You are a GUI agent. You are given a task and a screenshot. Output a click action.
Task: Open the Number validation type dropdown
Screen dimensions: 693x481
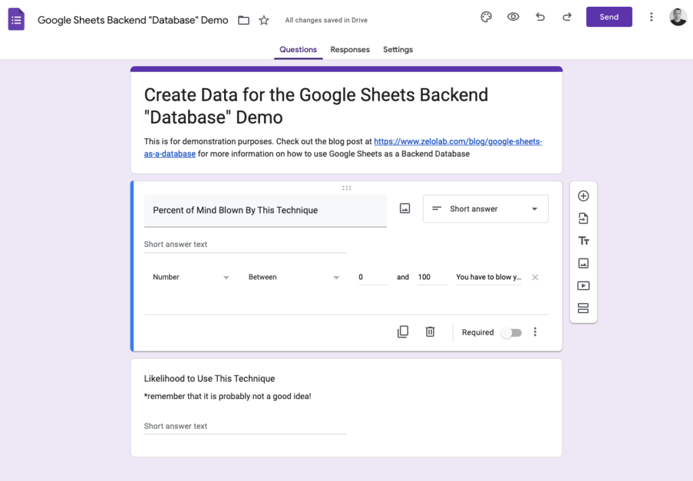pyautogui.click(x=191, y=277)
